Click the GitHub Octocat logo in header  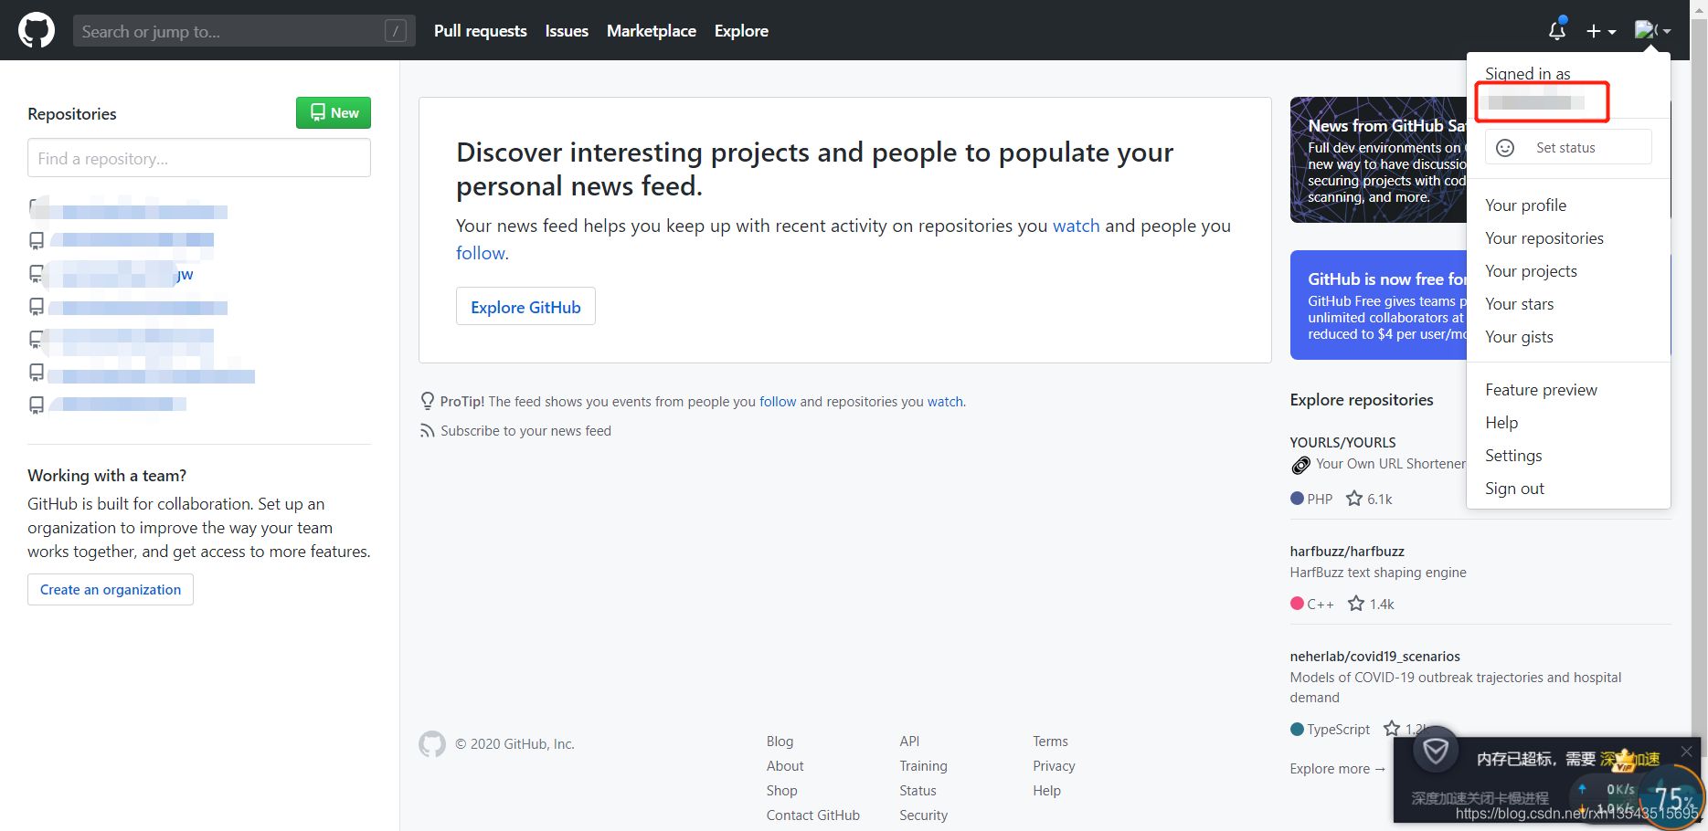click(x=37, y=30)
